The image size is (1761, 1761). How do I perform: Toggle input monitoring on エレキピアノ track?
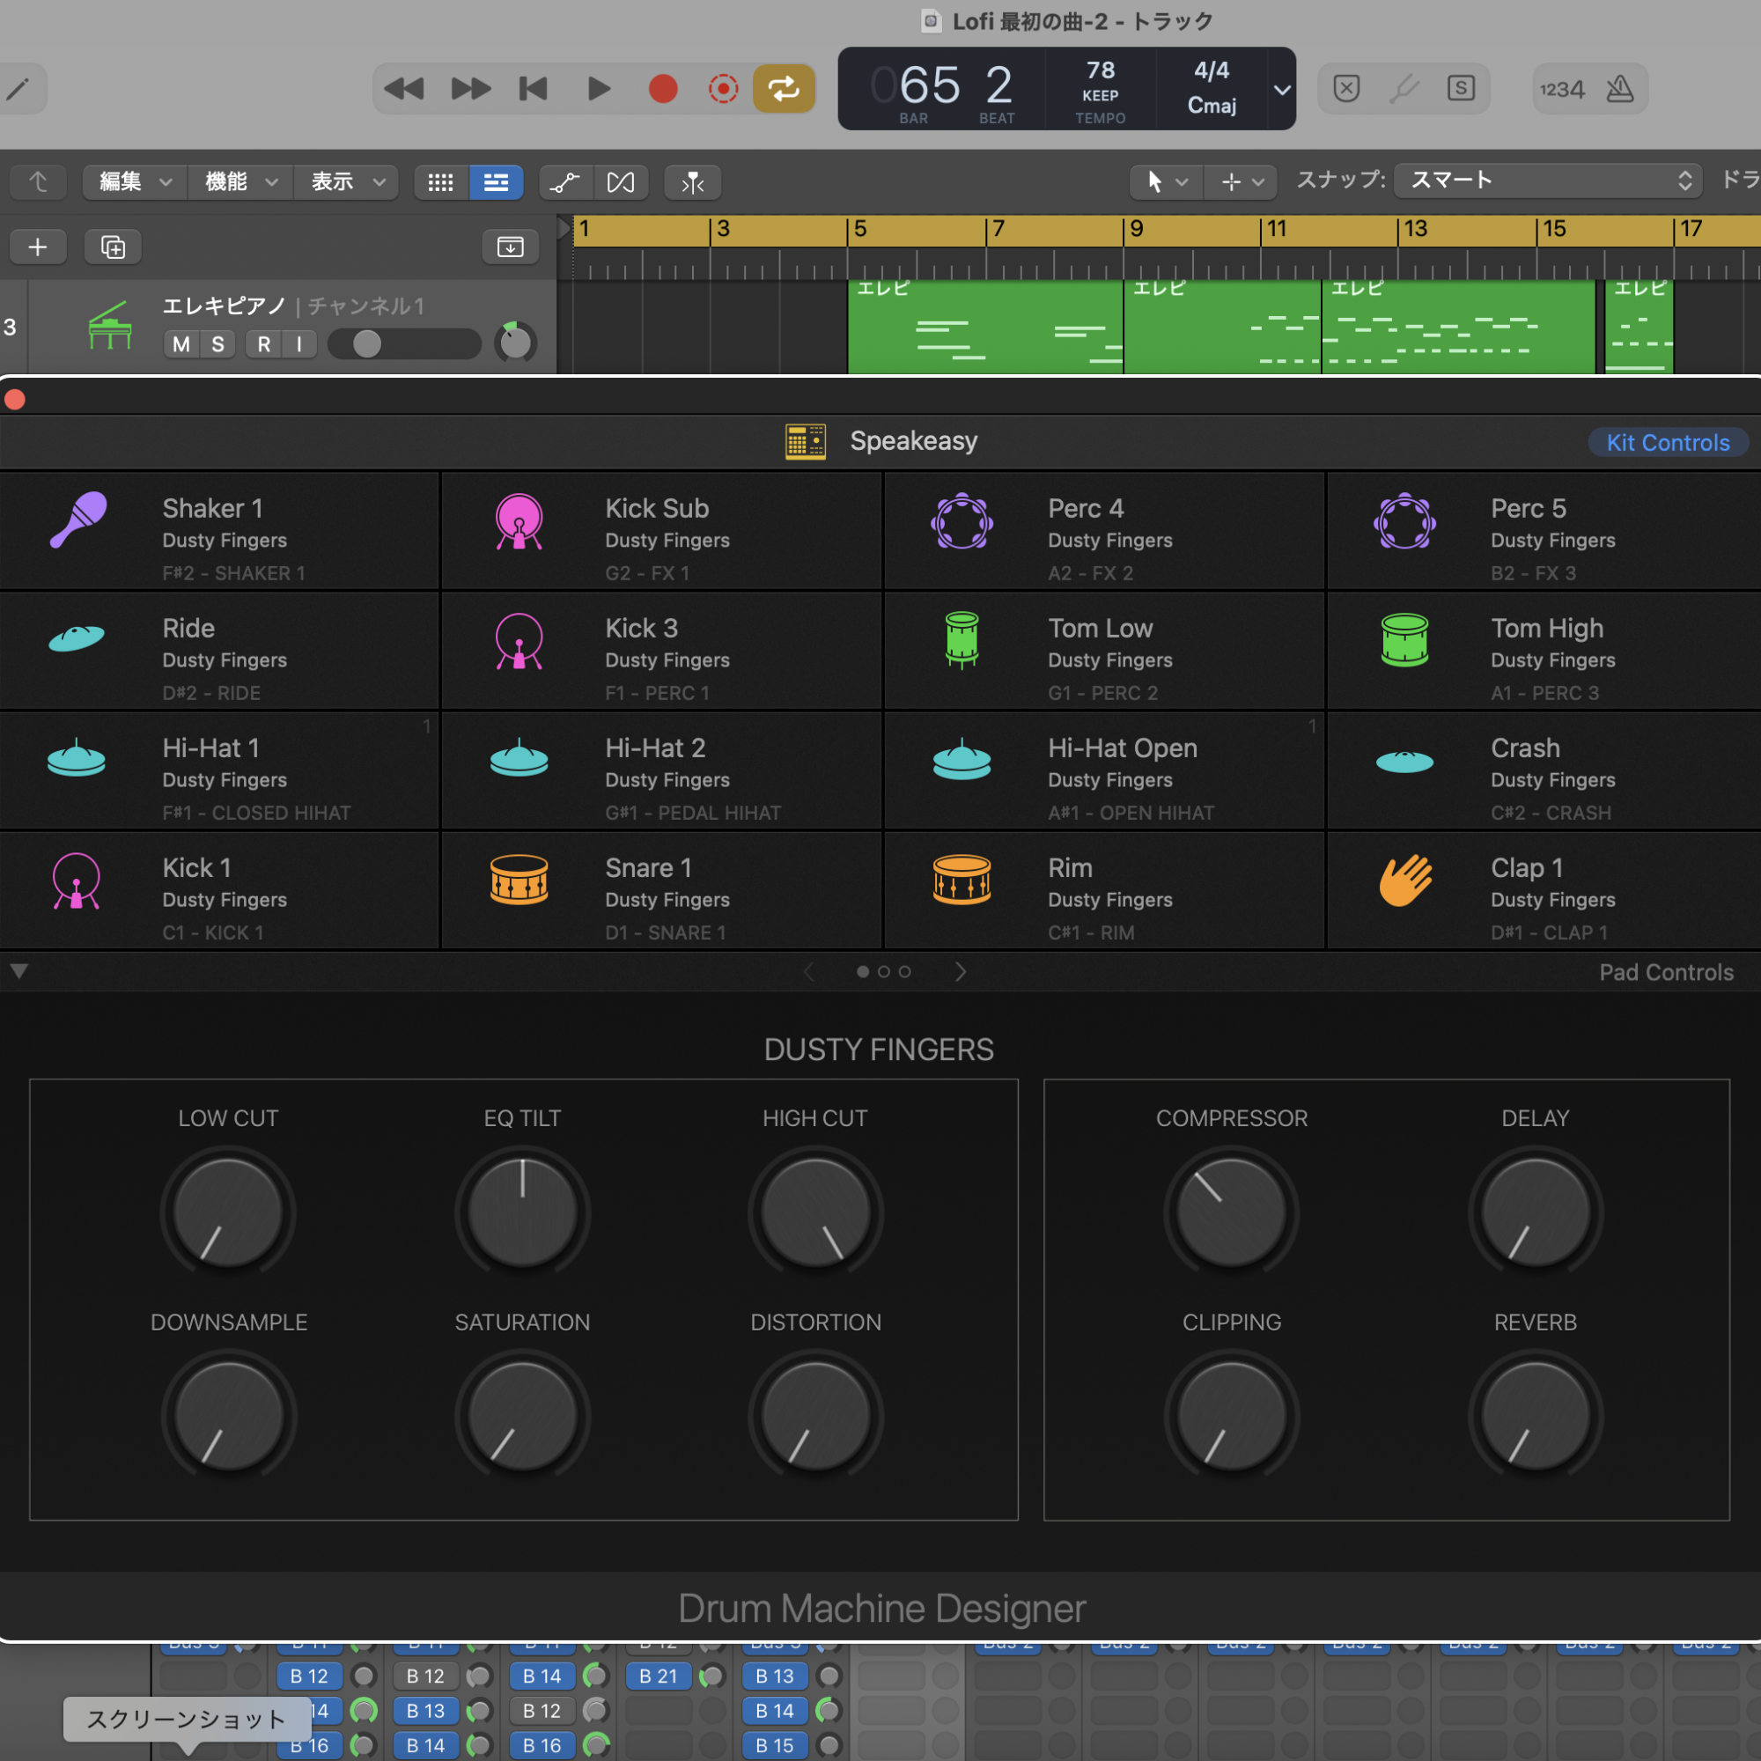click(299, 343)
